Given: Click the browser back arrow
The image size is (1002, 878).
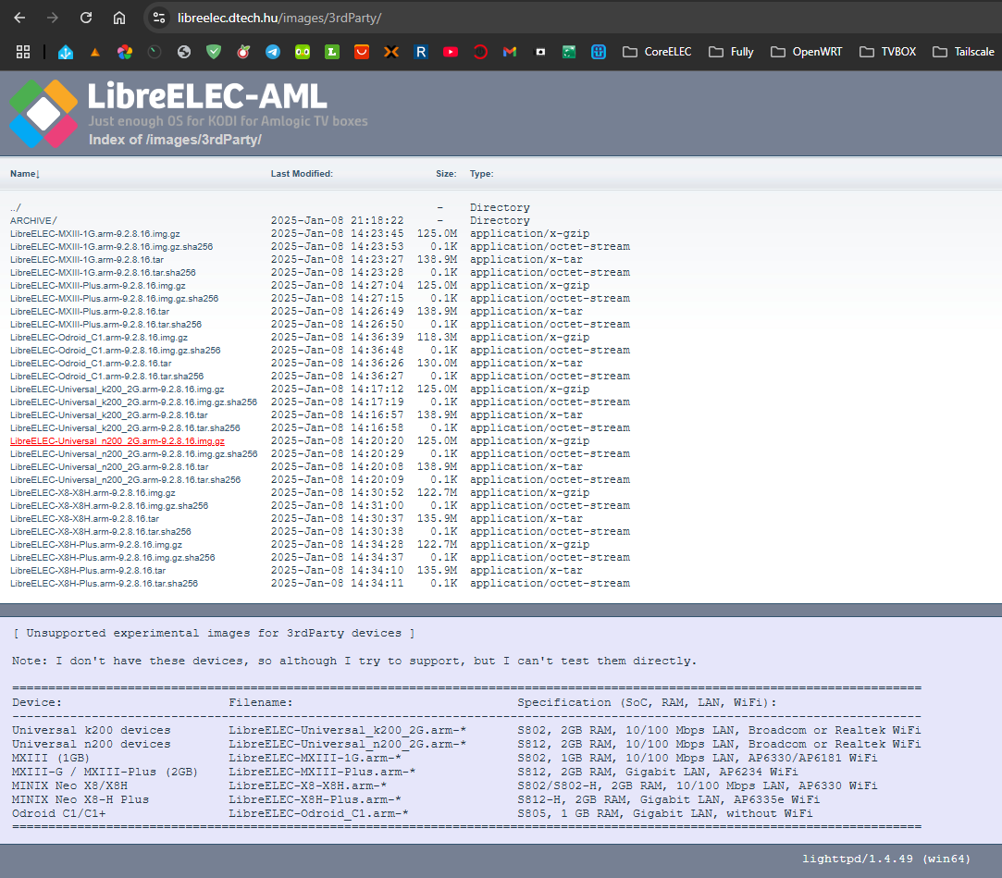Looking at the screenshot, I should [x=19, y=18].
